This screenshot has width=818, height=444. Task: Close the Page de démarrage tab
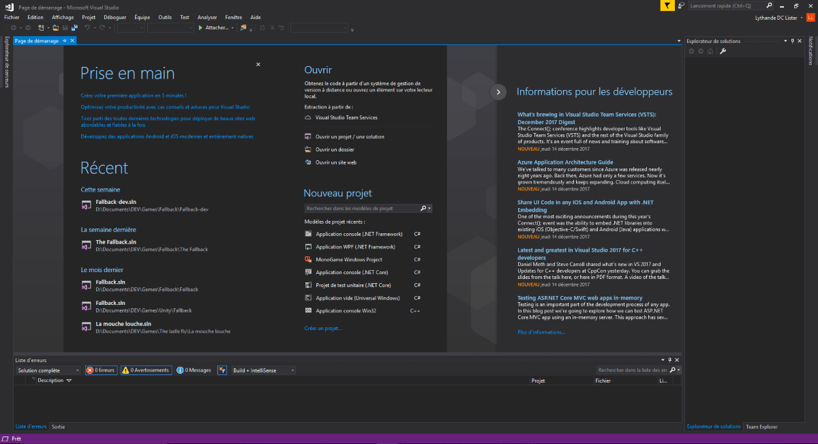coord(72,41)
